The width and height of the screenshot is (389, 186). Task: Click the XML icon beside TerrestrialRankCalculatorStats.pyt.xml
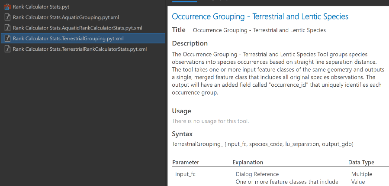click(x=7, y=49)
